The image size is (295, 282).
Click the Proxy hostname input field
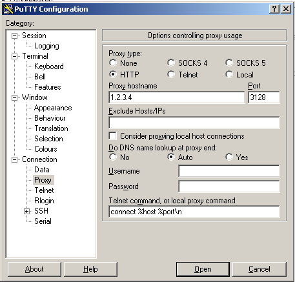pos(177,97)
